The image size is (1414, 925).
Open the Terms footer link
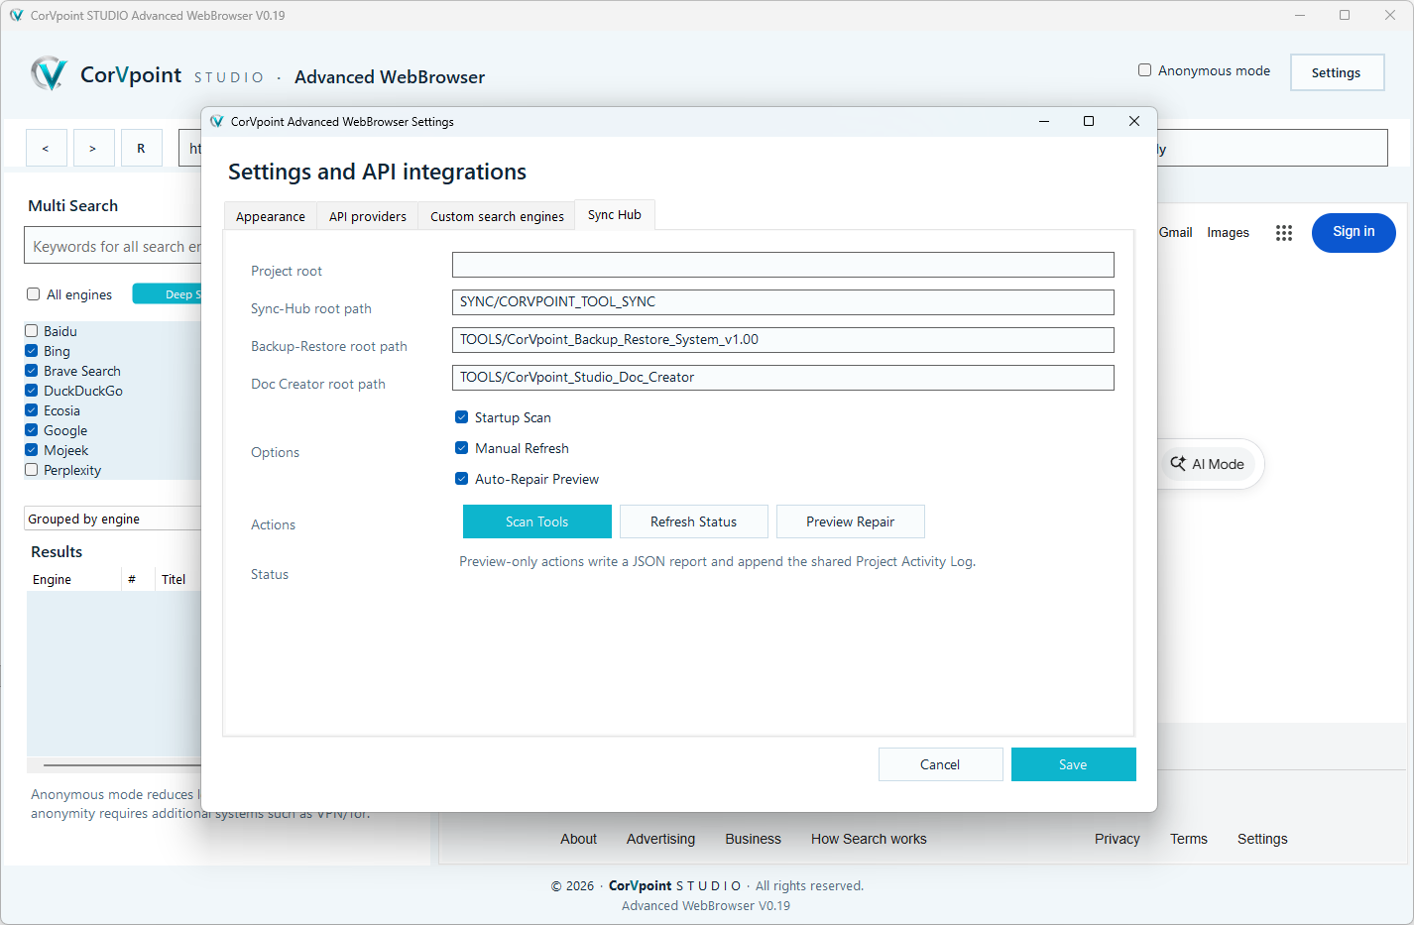(x=1189, y=839)
